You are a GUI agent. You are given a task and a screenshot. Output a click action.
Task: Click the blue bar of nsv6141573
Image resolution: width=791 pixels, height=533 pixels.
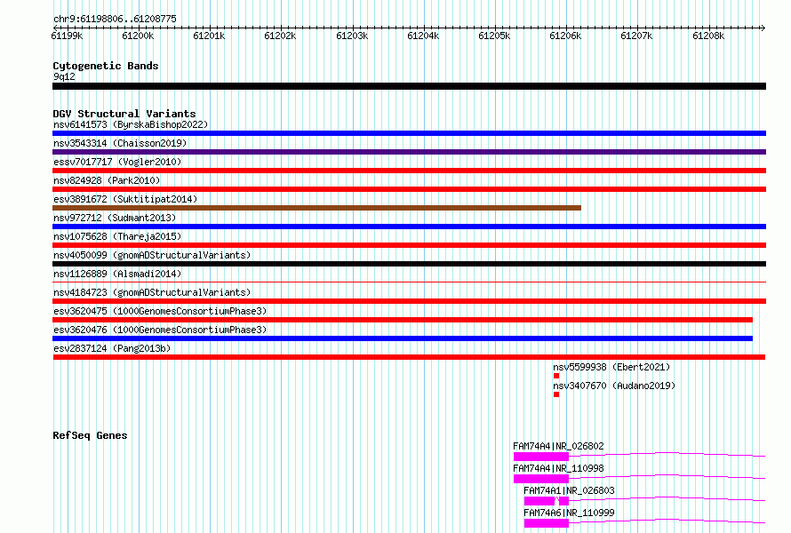coord(409,133)
